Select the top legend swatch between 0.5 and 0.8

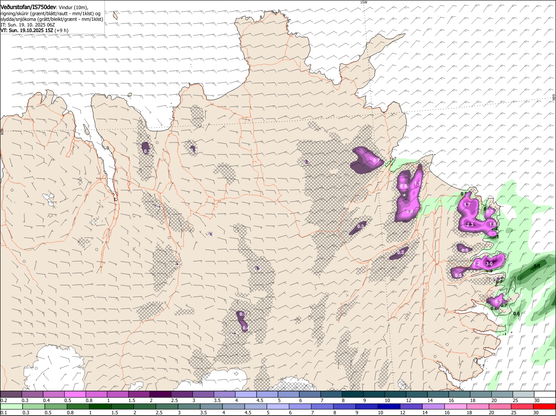75,394
